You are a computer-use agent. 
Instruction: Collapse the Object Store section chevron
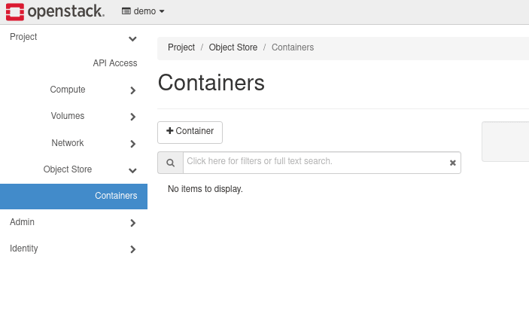click(x=132, y=170)
